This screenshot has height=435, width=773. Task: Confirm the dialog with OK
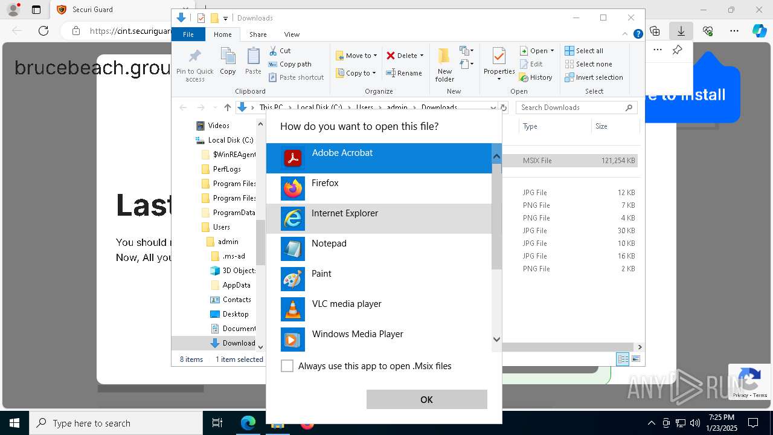click(x=426, y=399)
